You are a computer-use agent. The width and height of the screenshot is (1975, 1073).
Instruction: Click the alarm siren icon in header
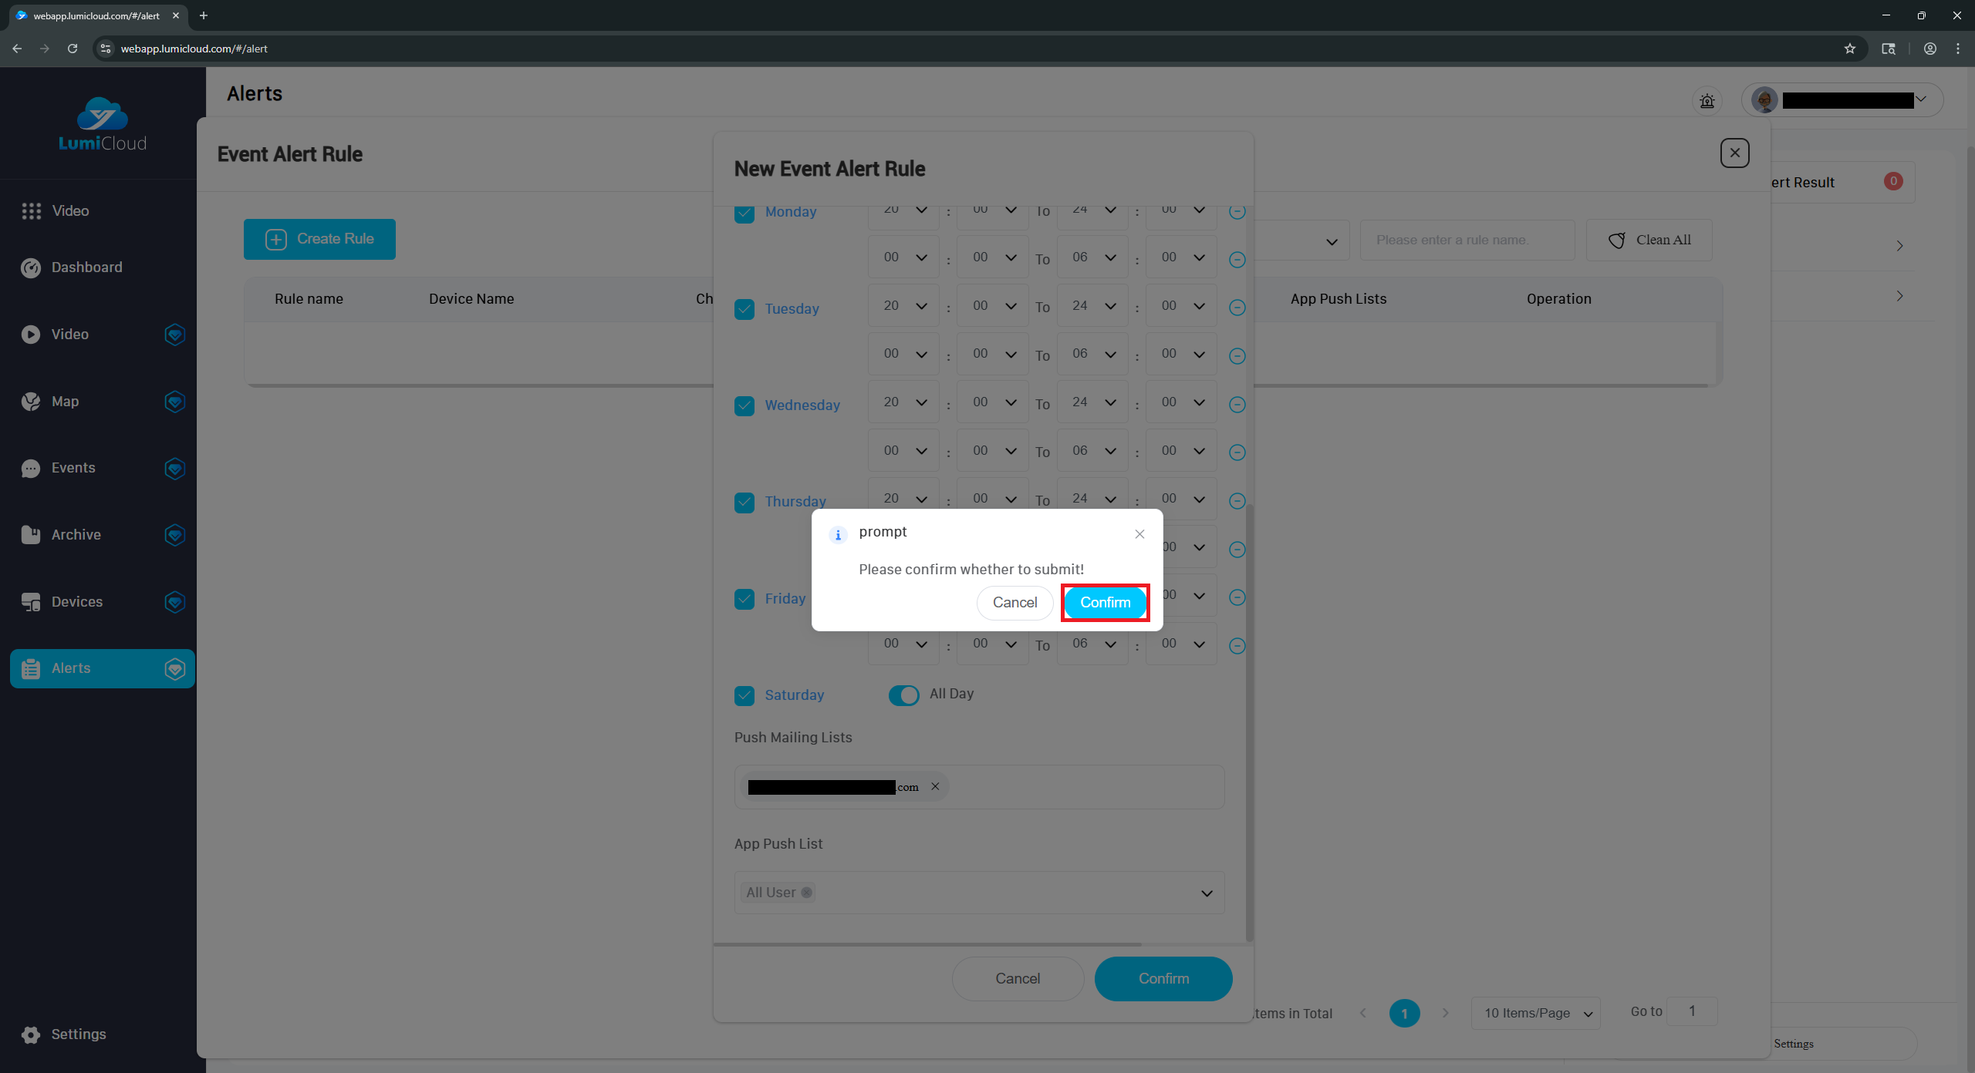1707,101
